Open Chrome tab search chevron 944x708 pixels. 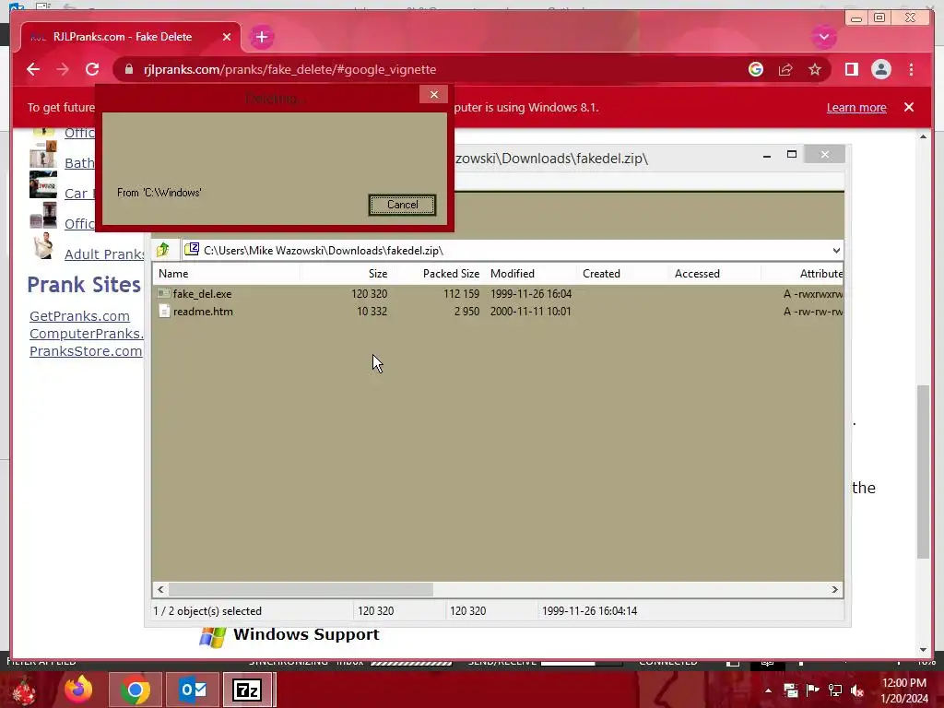(823, 37)
